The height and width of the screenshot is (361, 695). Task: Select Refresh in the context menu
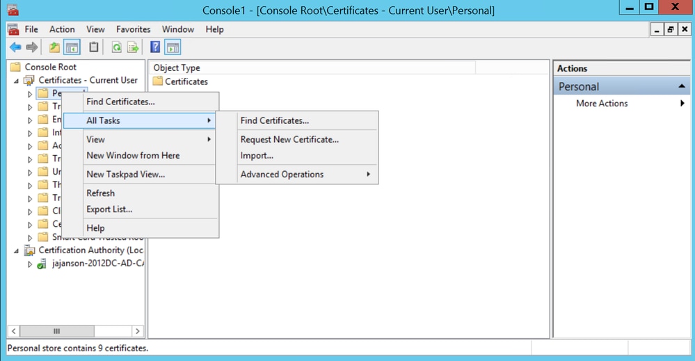pos(141,193)
